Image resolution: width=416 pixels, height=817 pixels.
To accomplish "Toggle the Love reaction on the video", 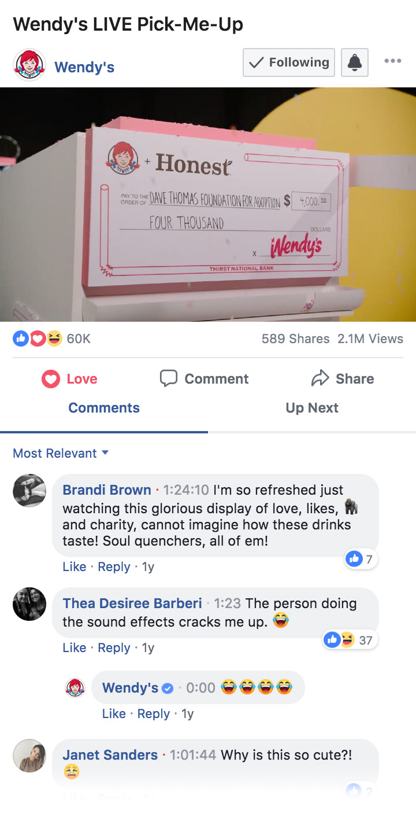I will point(69,379).
